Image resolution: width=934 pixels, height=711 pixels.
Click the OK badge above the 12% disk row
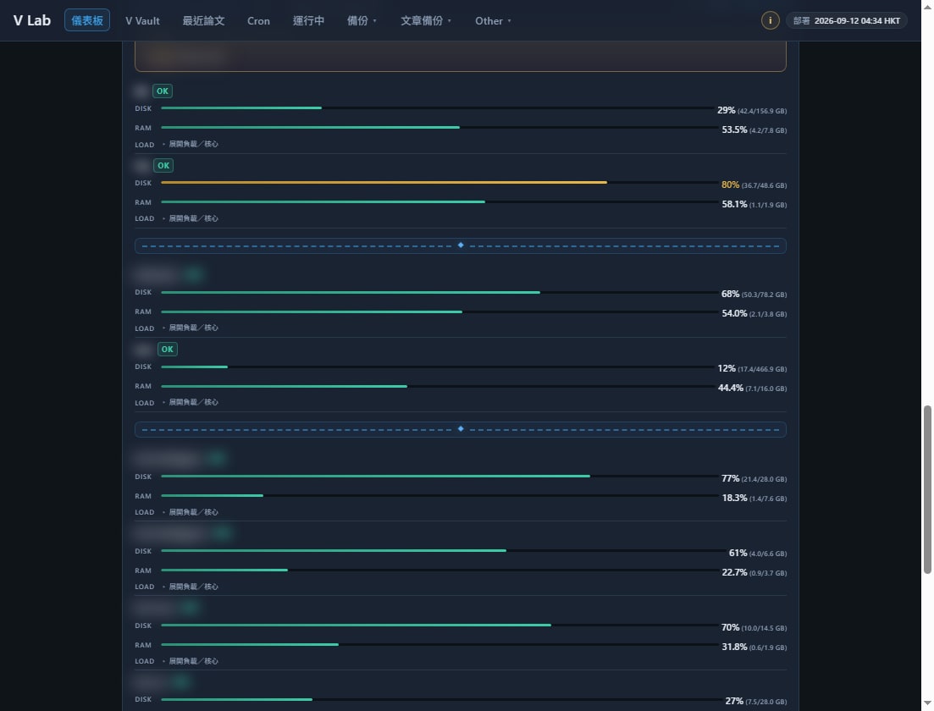tap(168, 350)
